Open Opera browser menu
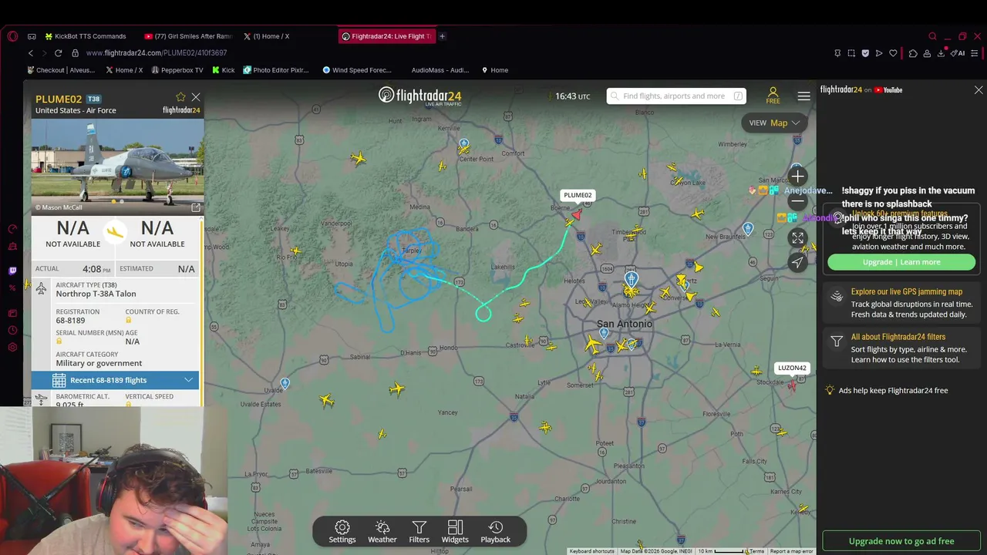The image size is (987, 555). (x=12, y=36)
